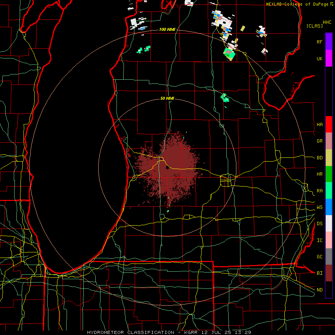
Task: Click the RA bright green legend swatch
Action: pyautogui.click(x=329, y=191)
